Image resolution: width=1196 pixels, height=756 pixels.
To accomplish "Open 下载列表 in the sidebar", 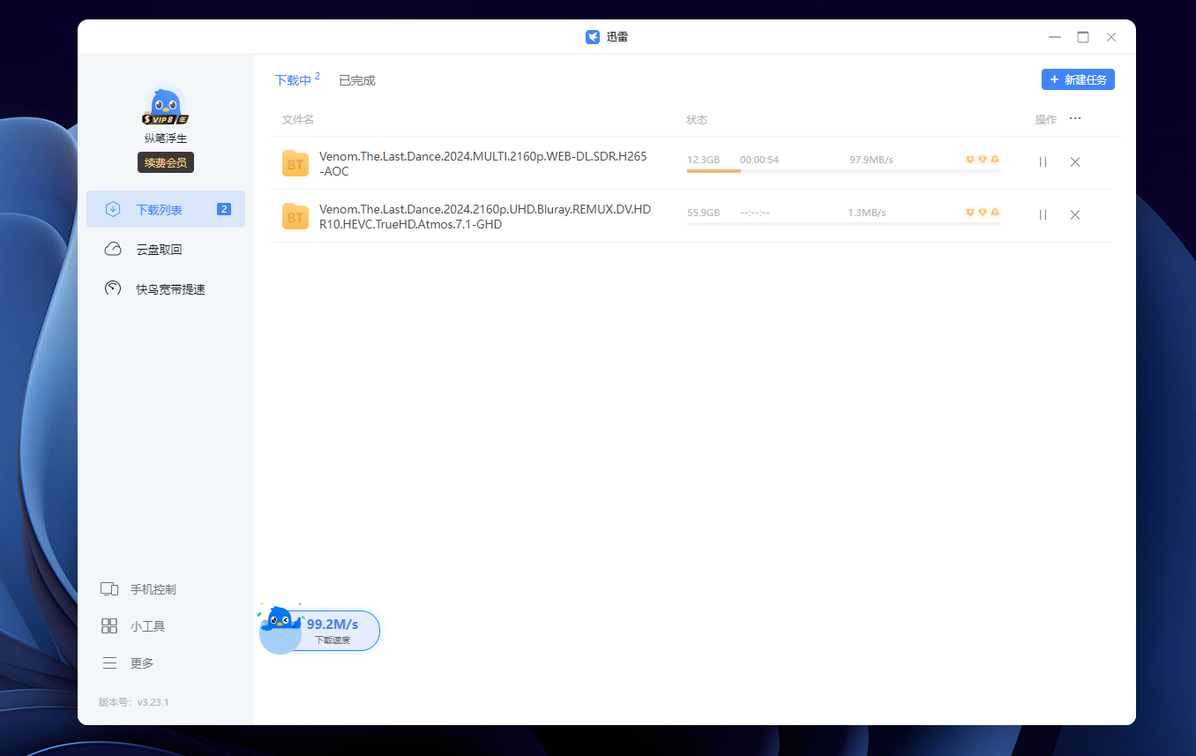I will point(166,209).
